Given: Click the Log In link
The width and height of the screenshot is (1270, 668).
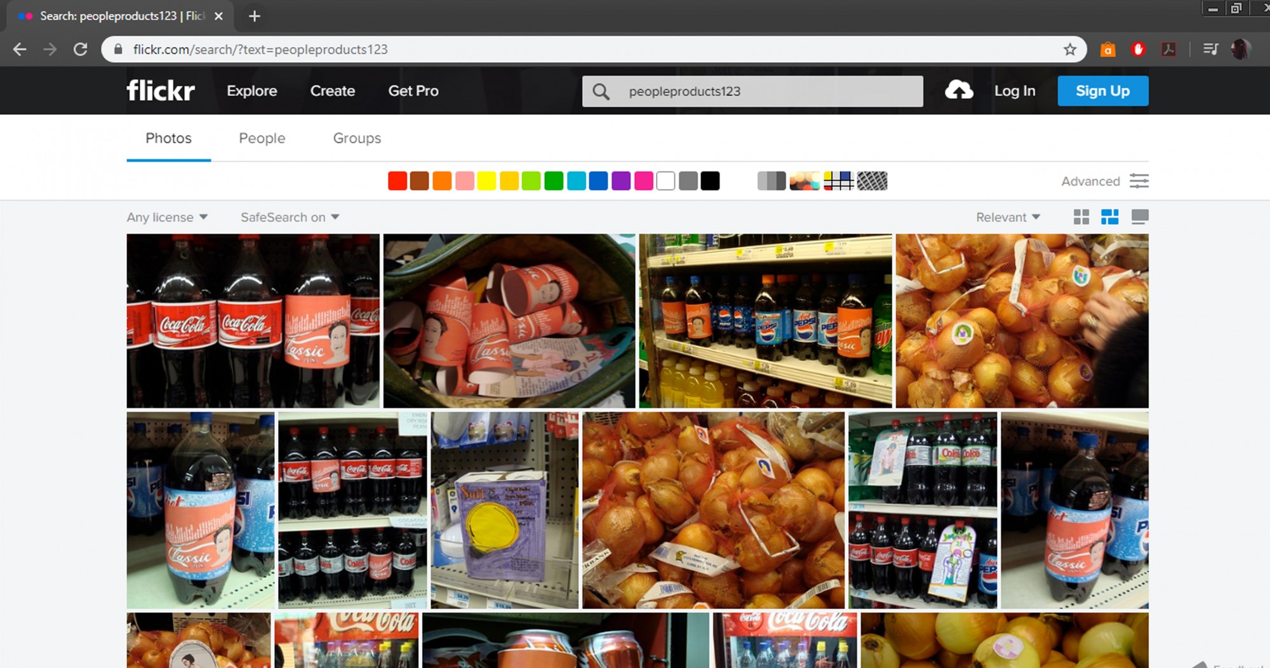Looking at the screenshot, I should [x=1015, y=91].
